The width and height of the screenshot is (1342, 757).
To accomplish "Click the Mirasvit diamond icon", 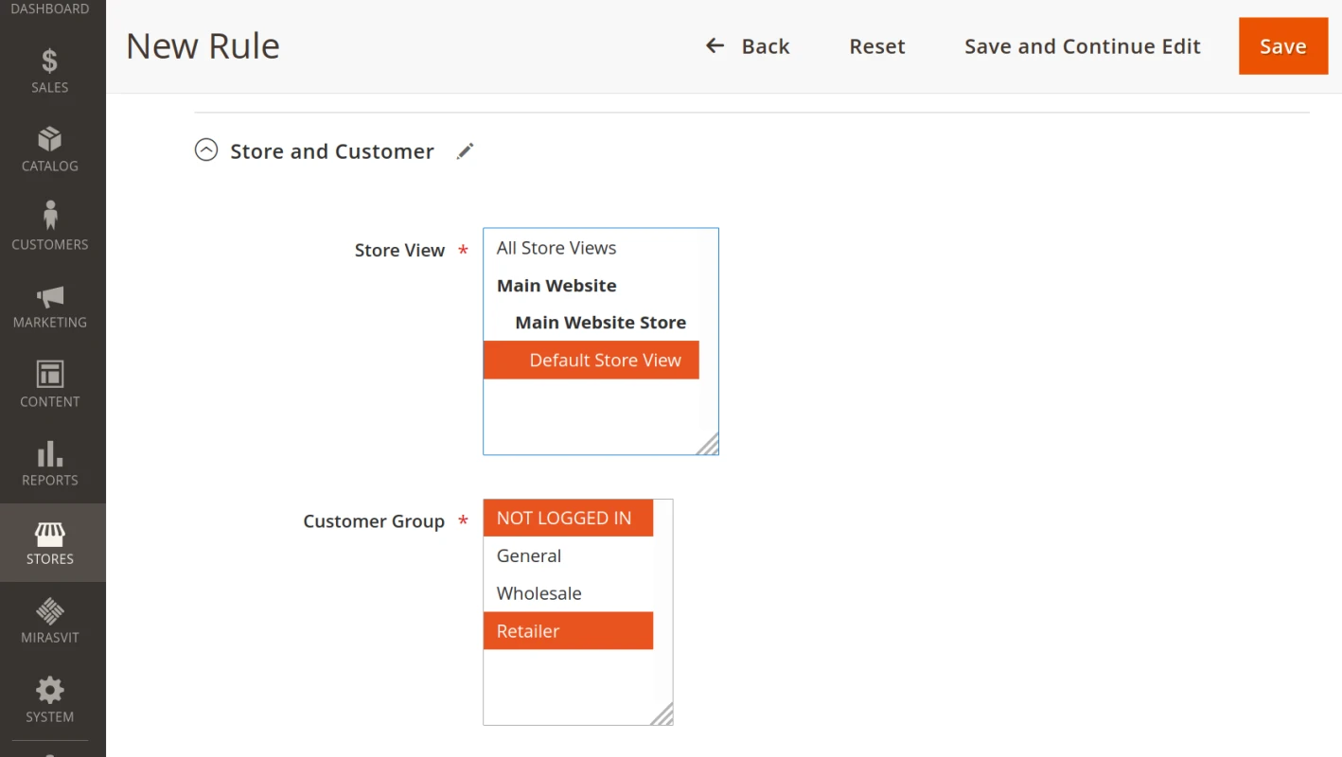I will [49, 612].
